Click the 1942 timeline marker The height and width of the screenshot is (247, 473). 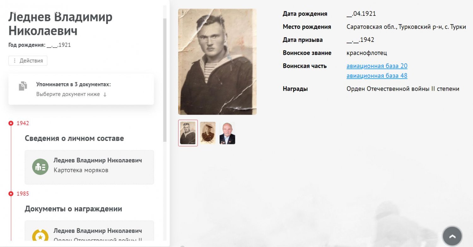[11, 123]
